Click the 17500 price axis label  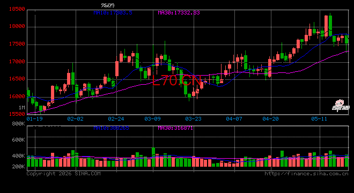(x=17, y=44)
